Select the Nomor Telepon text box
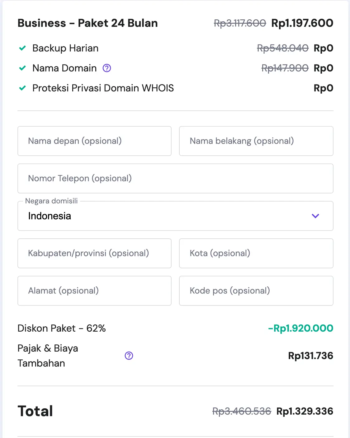 175,178
